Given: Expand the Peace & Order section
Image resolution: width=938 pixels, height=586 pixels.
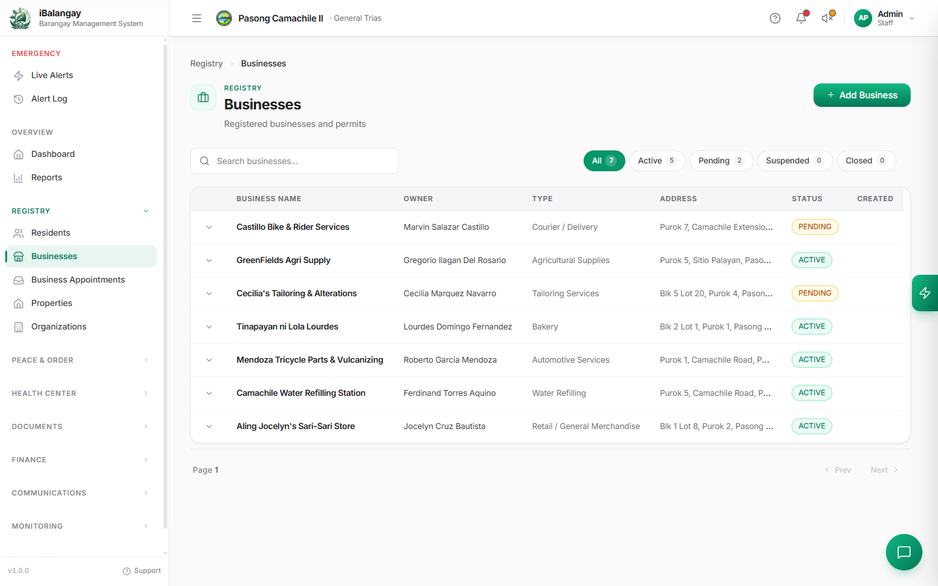Looking at the screenshot, I should click(81, 360).
